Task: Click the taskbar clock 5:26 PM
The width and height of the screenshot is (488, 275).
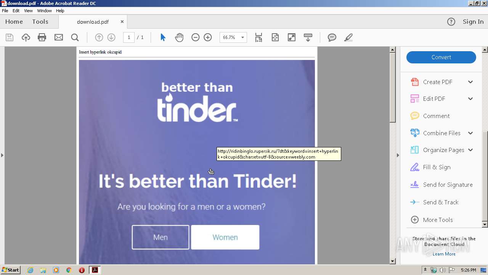Action: pyautogui.click(x=468, y=270)
